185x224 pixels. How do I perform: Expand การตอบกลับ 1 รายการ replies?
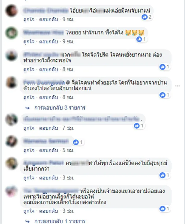pos(60,221)
